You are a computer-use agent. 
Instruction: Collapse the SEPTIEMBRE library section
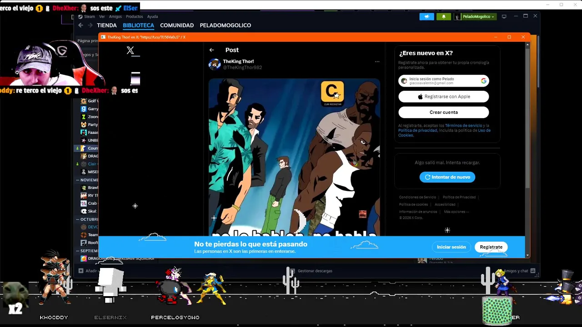(x=78, y=251)
